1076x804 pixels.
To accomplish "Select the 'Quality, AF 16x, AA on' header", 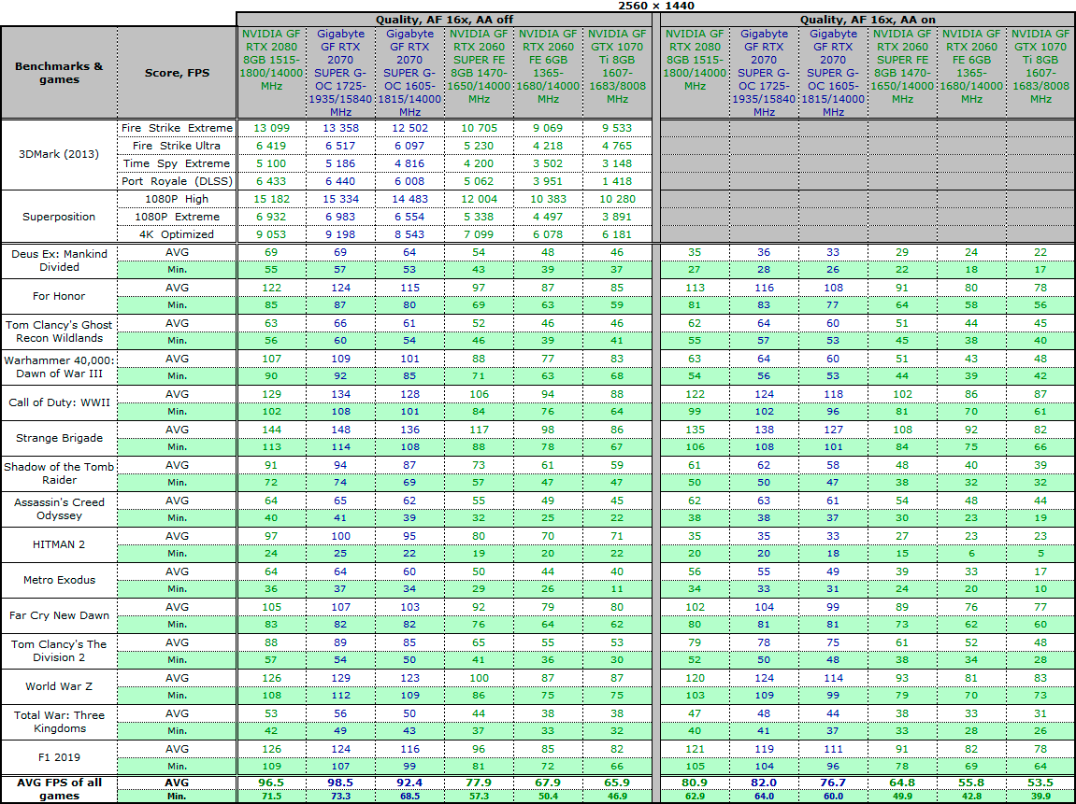I will coord(868,20).
